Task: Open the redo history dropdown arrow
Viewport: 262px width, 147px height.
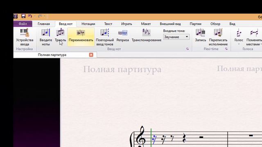Action: point(45,16)
